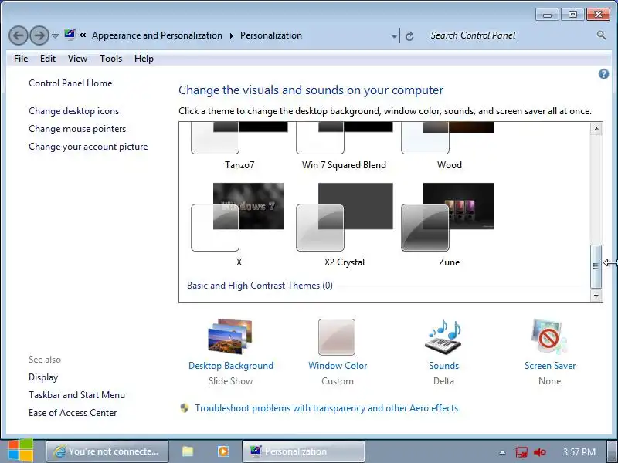Click the Window Color link
This screenshot has height=463, width=618.
(x=338, y=366)
